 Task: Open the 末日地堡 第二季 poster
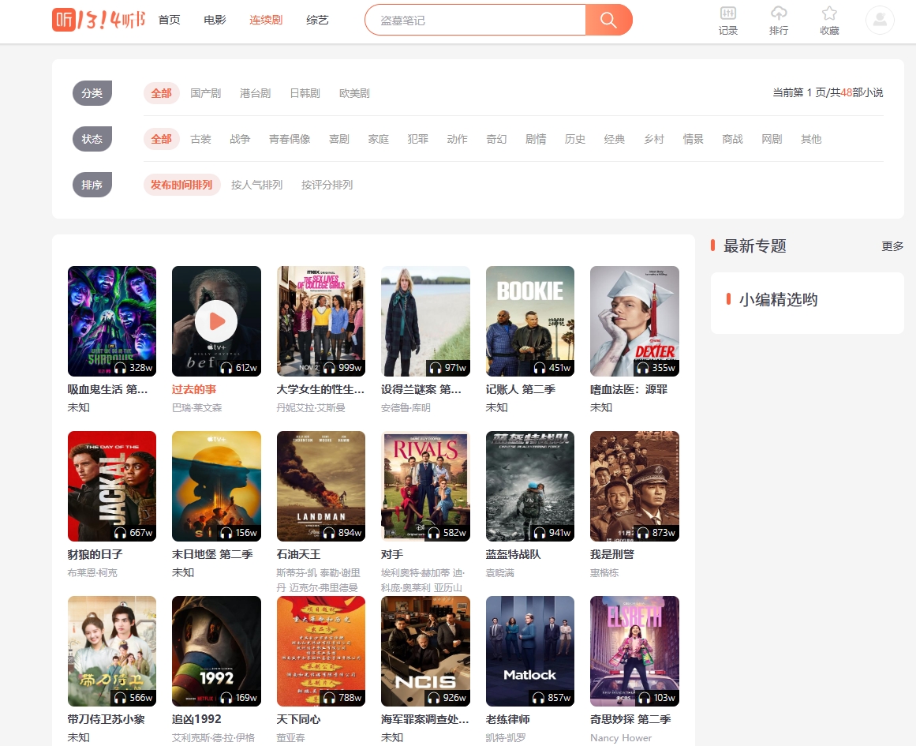point(216,485)
